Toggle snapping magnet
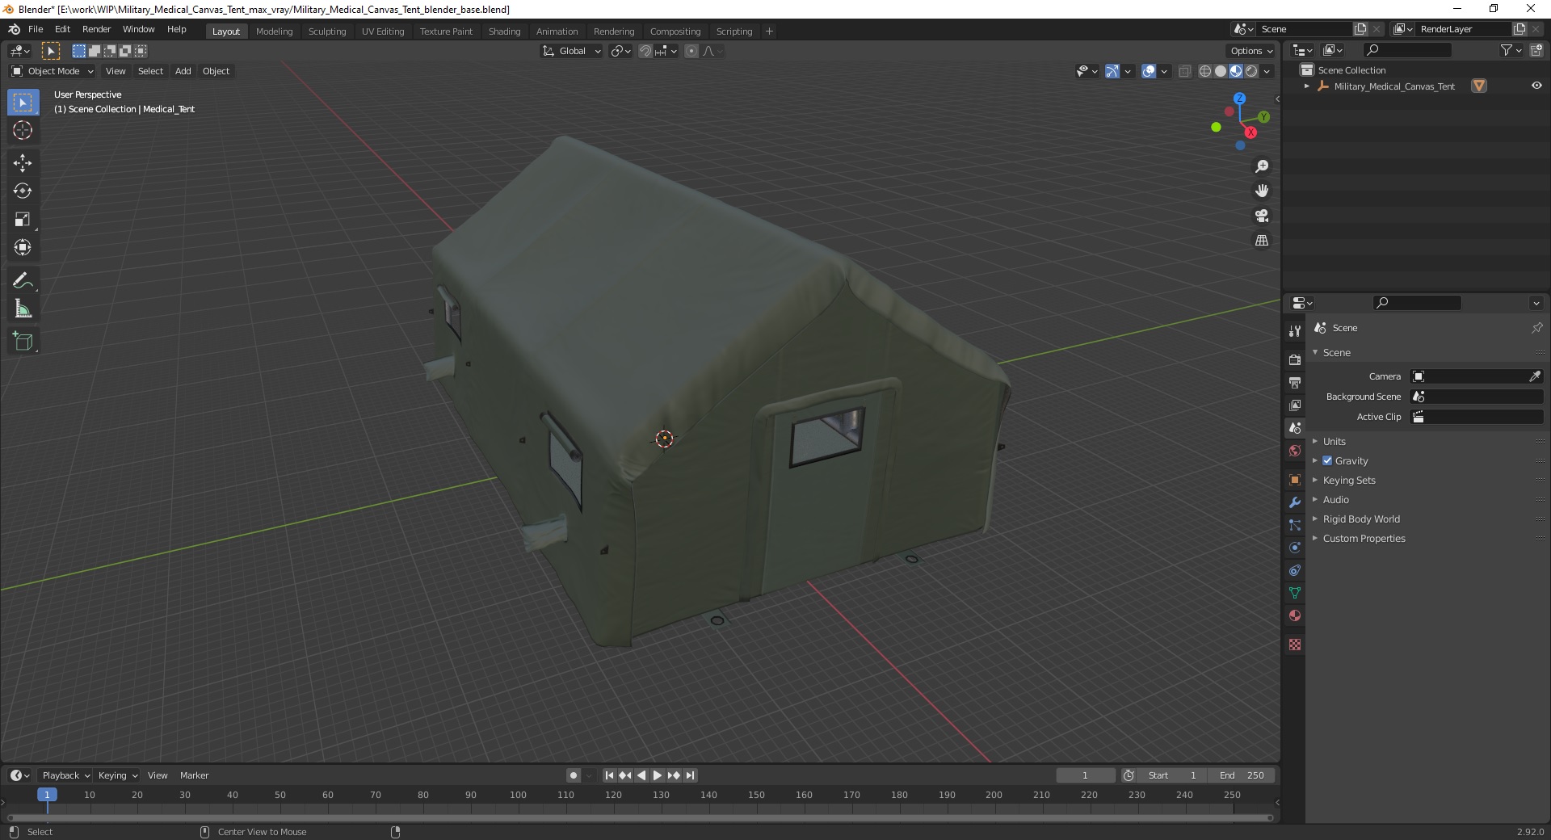1551x840 pixels. pos(645,51)
